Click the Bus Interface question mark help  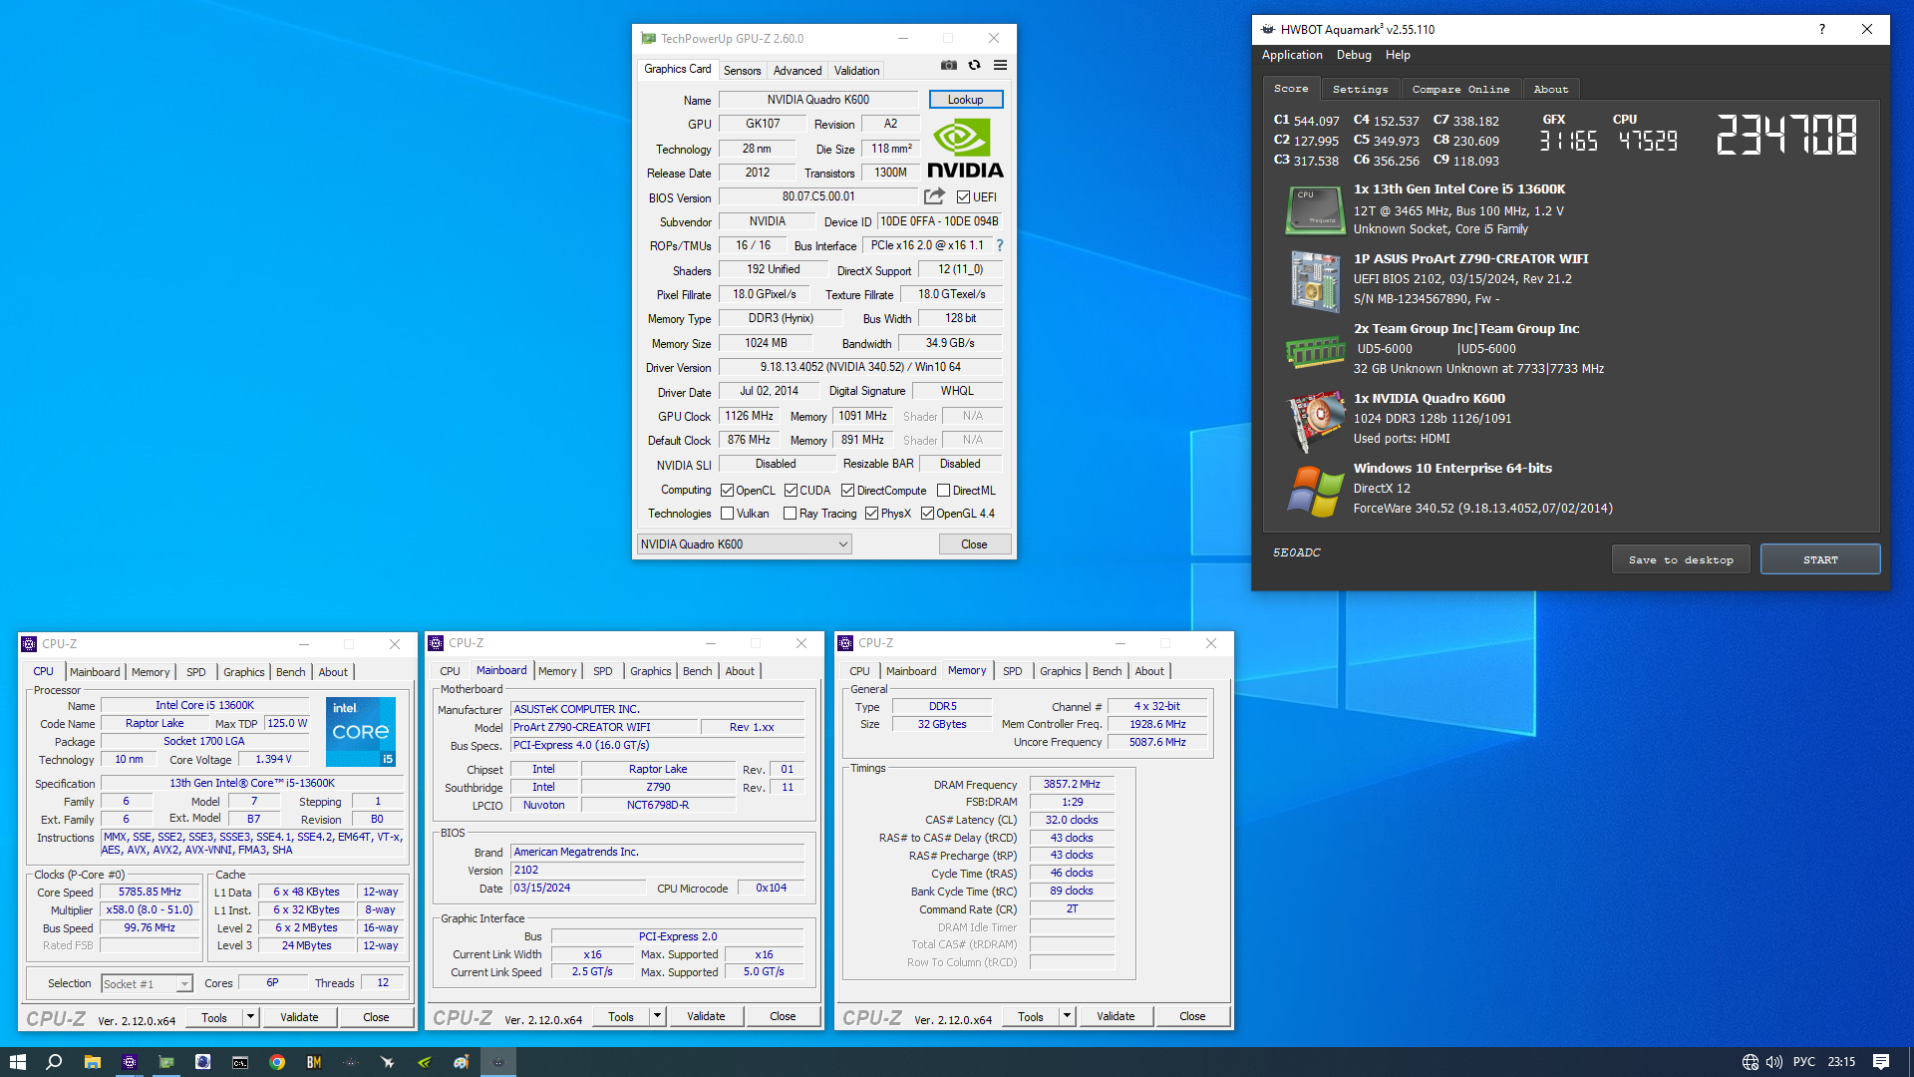tap(999, 245)
